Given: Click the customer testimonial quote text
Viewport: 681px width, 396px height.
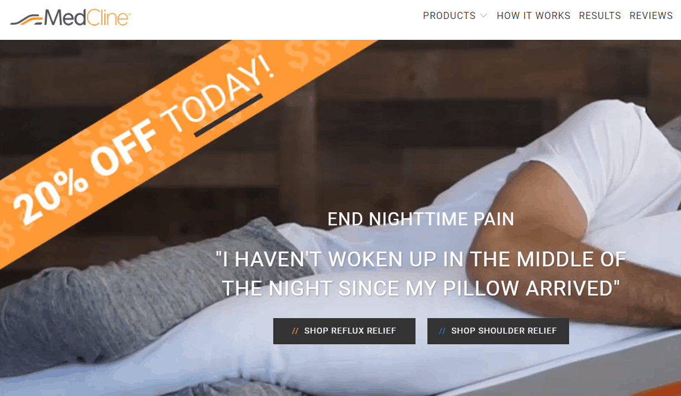Looking at the screenshot, I should [421, 274].
